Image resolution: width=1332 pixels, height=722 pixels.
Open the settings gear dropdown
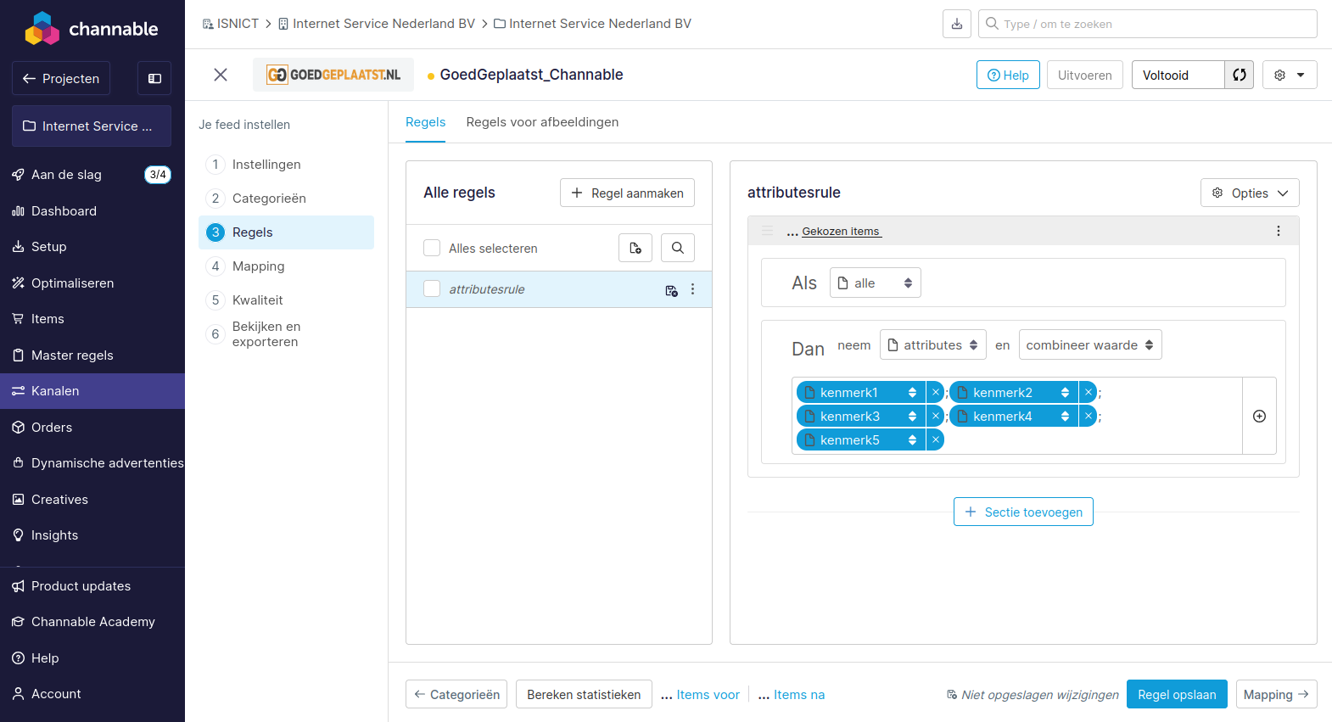(x=1289, y=75)
